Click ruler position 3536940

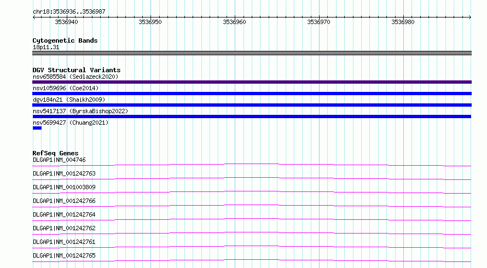tap(66, 22)
